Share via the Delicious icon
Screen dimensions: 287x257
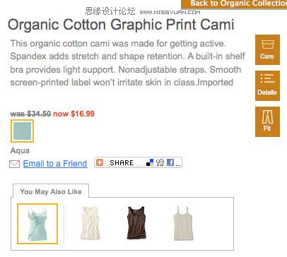(150, 162)
